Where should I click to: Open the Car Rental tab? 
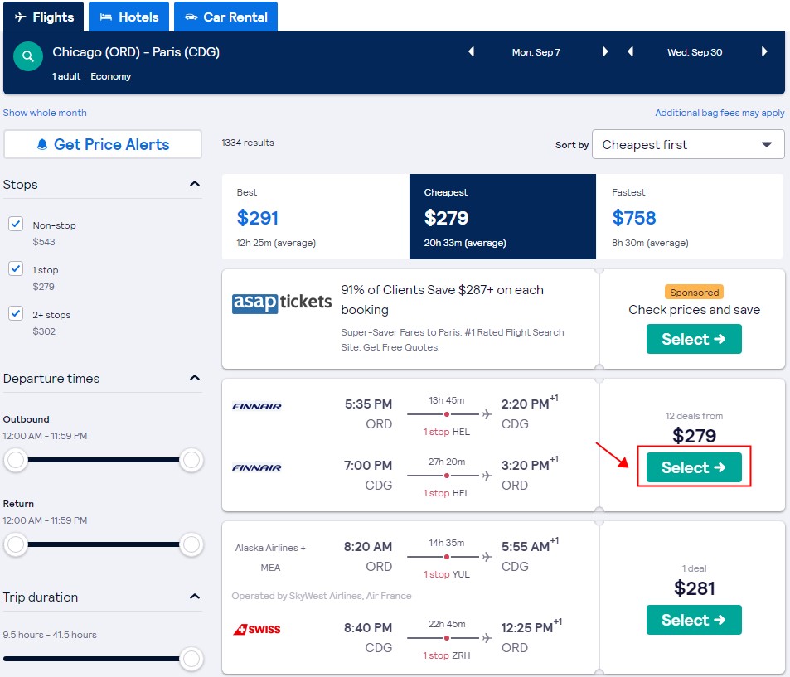(225, 17)
